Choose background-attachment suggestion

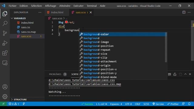coord(122,61)
